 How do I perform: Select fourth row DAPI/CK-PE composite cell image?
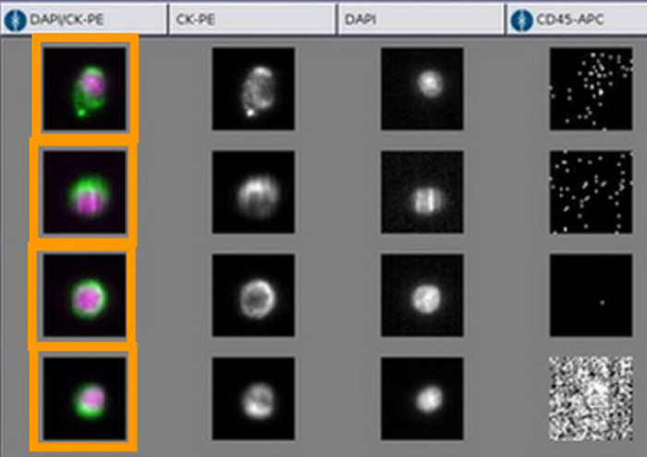coord(85,399)
